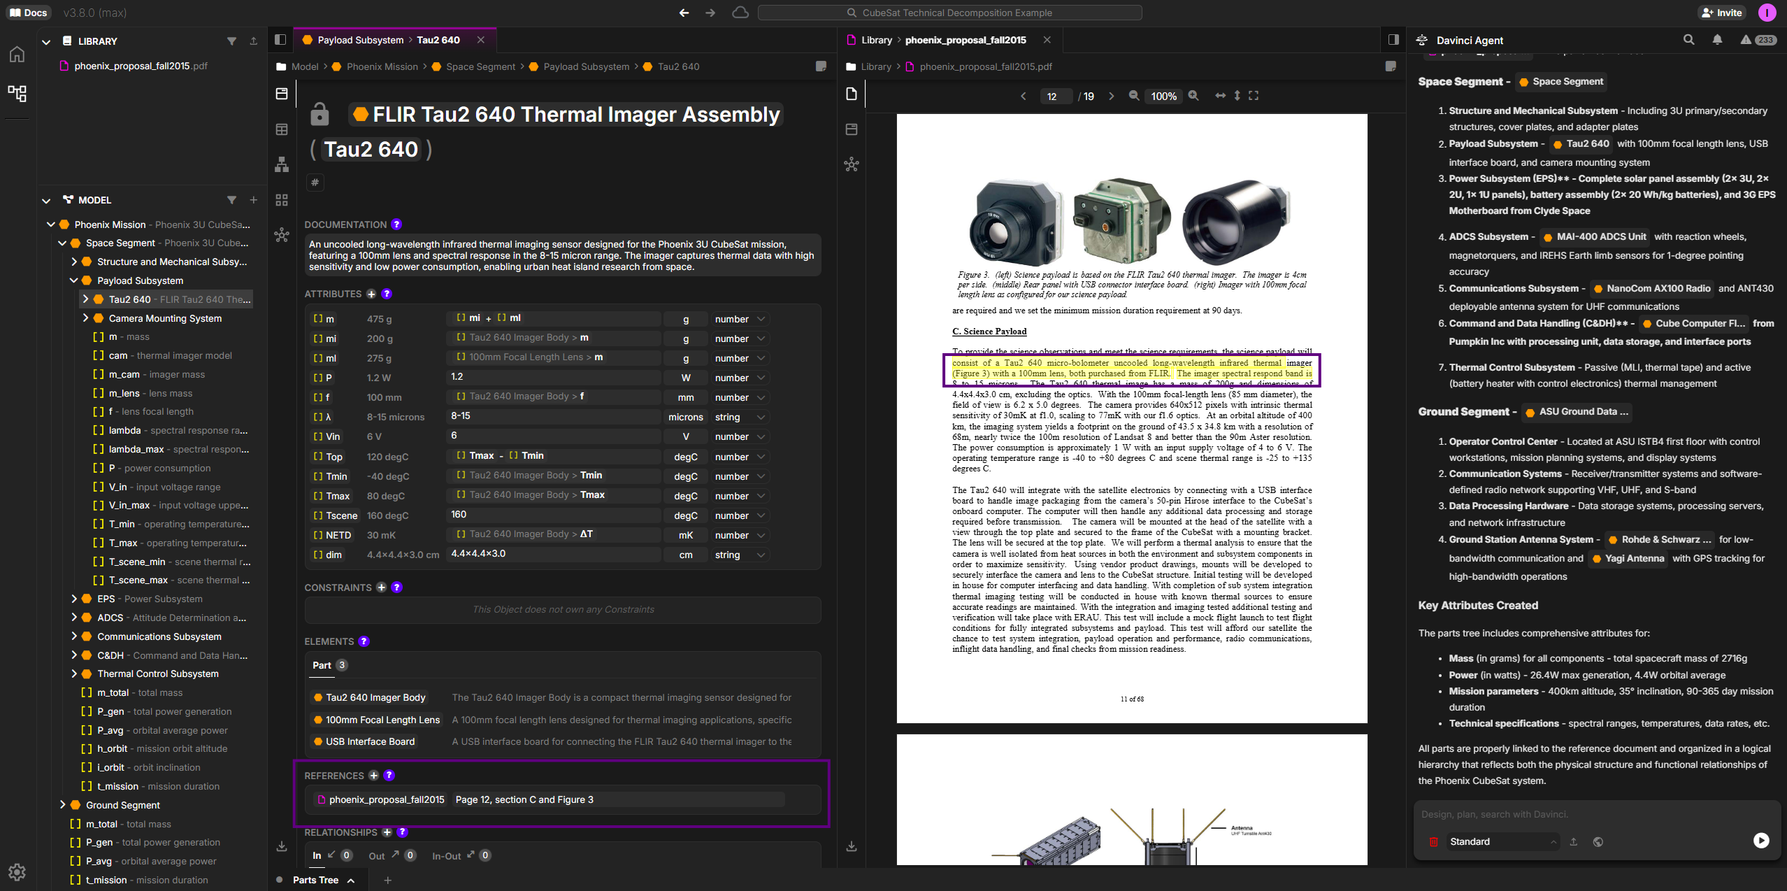
Task: Open the phoenix_proposal_fall2015 reference link
Action: tap(387, 799)
